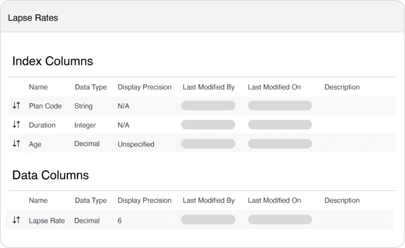Select the Duration column name

[x=42, y=125]
